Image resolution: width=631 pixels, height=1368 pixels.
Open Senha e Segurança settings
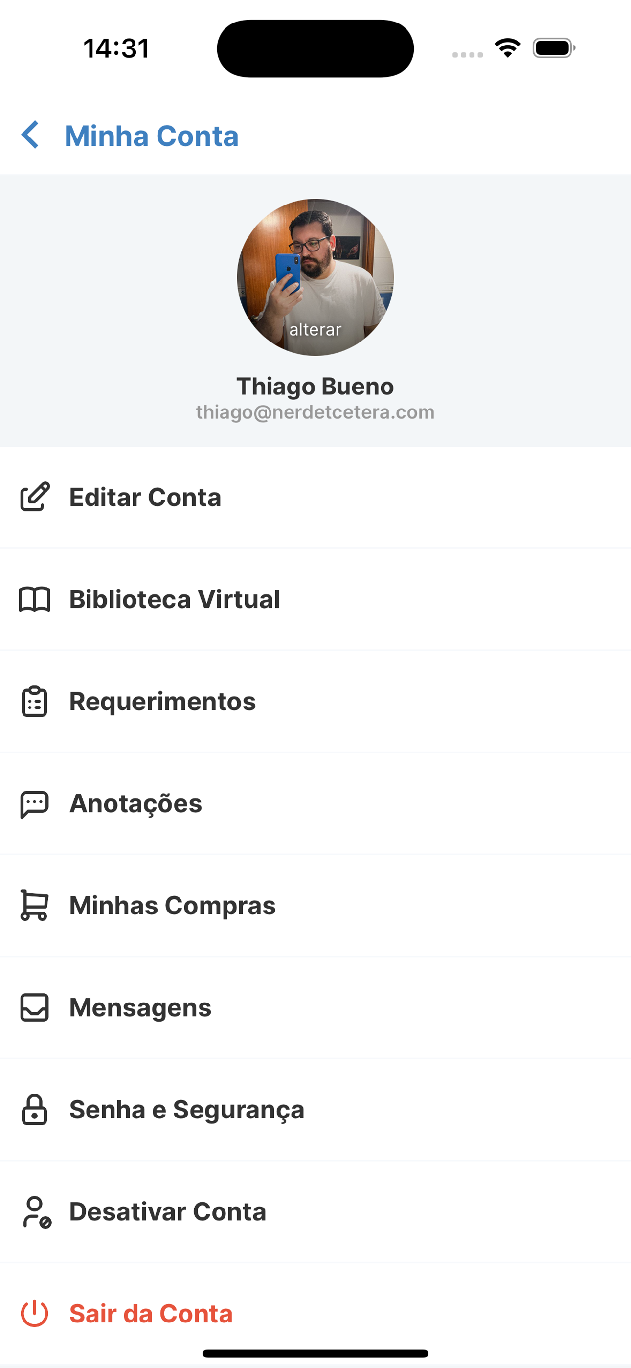[315, 1110]
